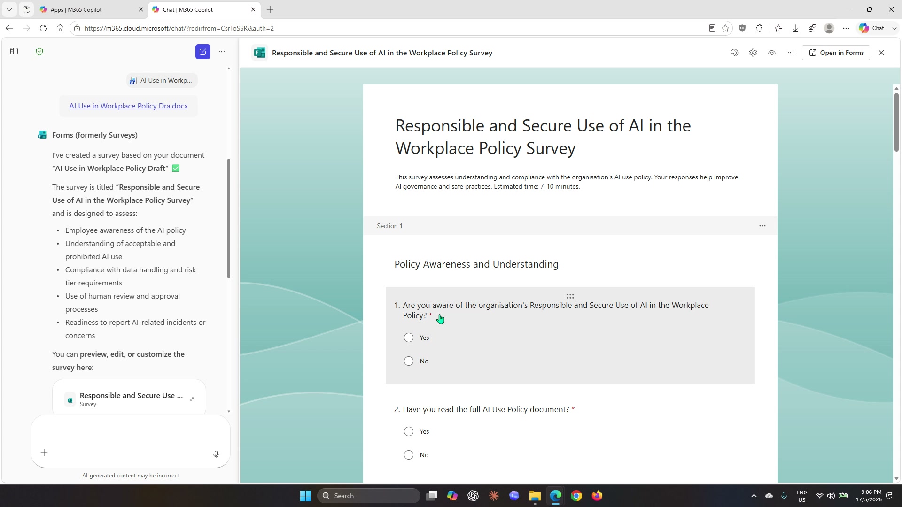
Task: Reload the browser page
Action: [43, 28]
